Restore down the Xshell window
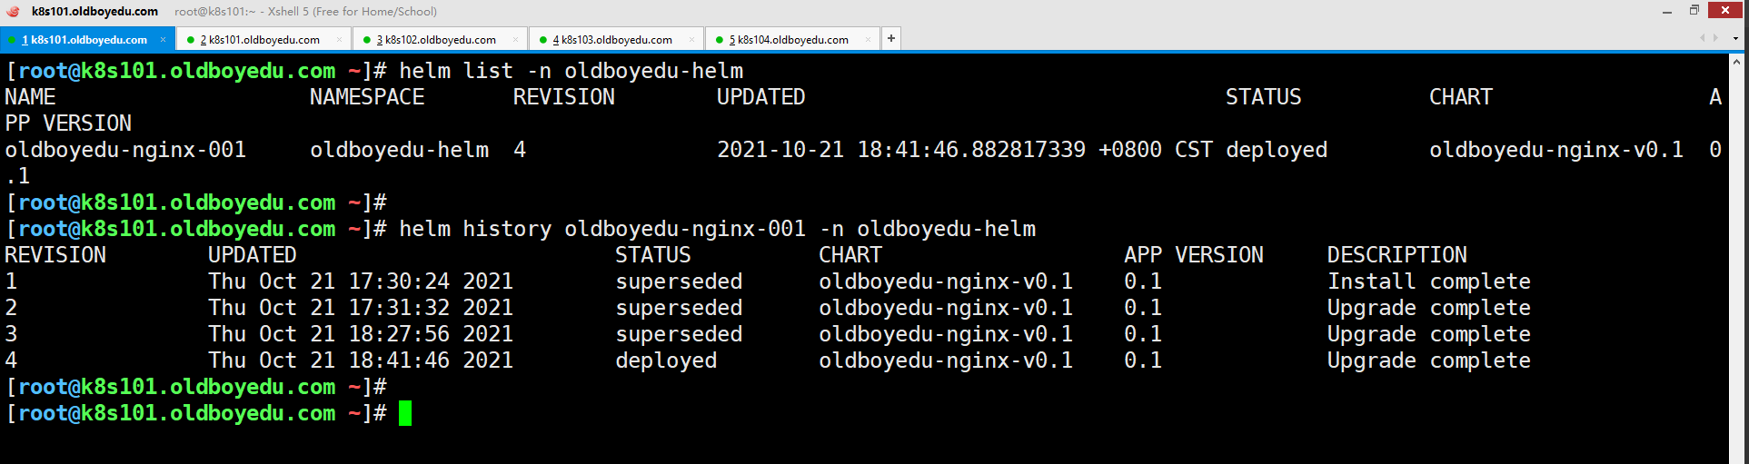The image size is (1749, 464). tap(1694, 10)
